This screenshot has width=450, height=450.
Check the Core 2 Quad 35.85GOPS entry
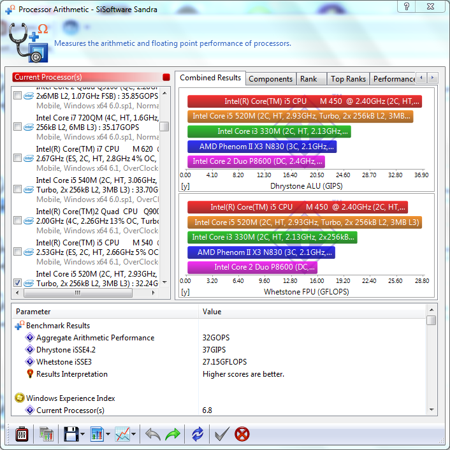tap(17, 95)
